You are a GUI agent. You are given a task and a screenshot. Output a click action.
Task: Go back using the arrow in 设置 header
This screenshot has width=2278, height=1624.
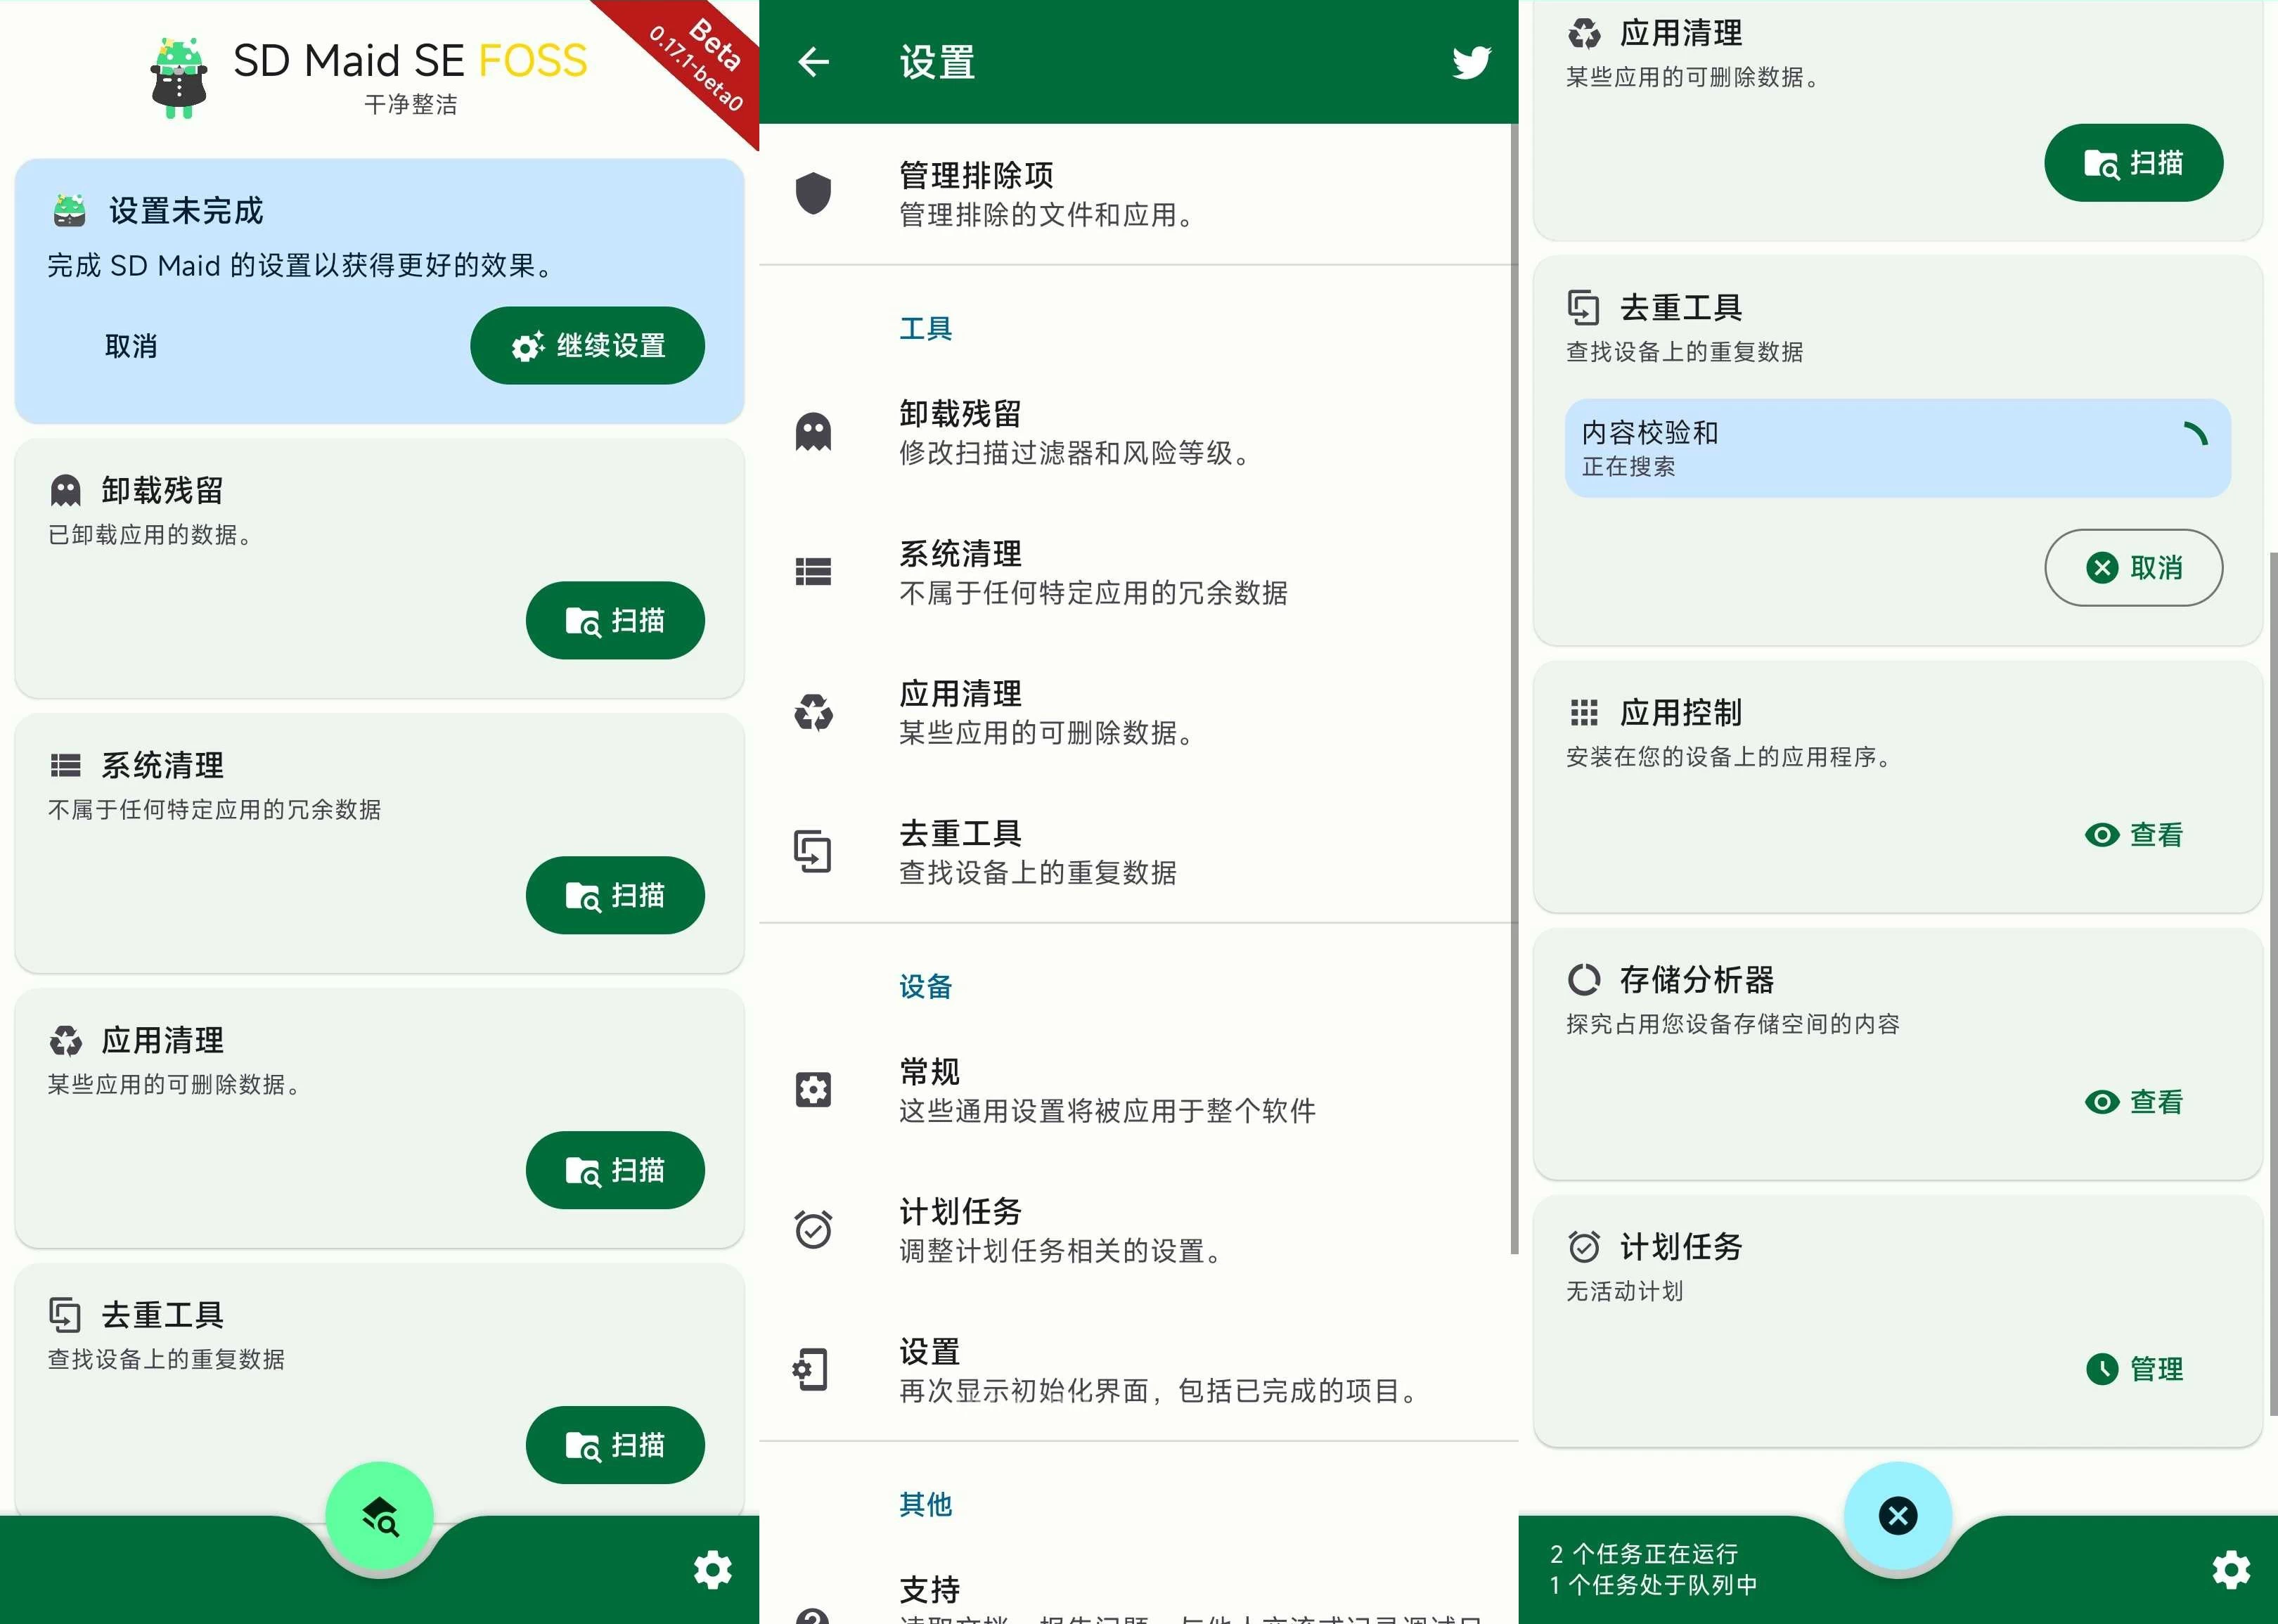point(814,62)
